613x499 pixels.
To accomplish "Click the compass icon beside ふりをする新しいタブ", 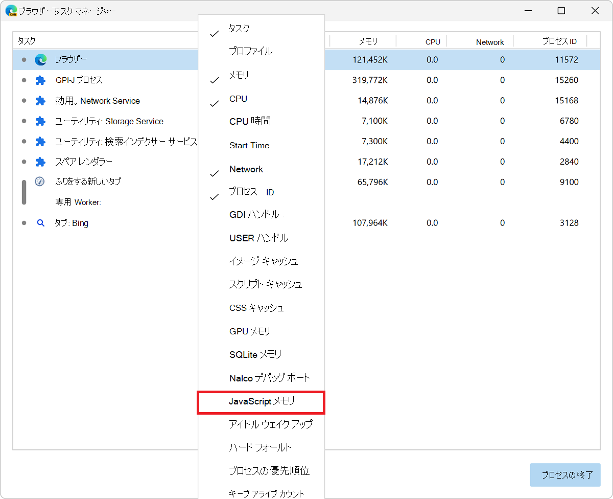I will (x=40, y=182).
